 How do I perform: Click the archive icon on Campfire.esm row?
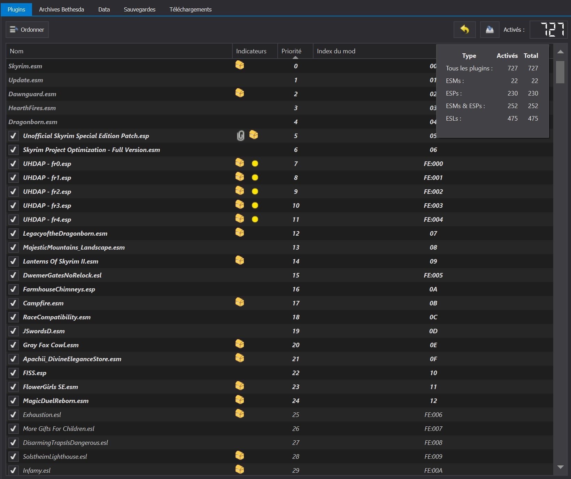tap(240, 302)
